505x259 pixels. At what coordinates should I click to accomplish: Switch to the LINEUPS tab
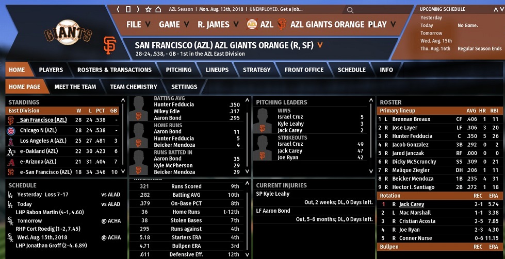pyautogui.click(x=217, y=70)
